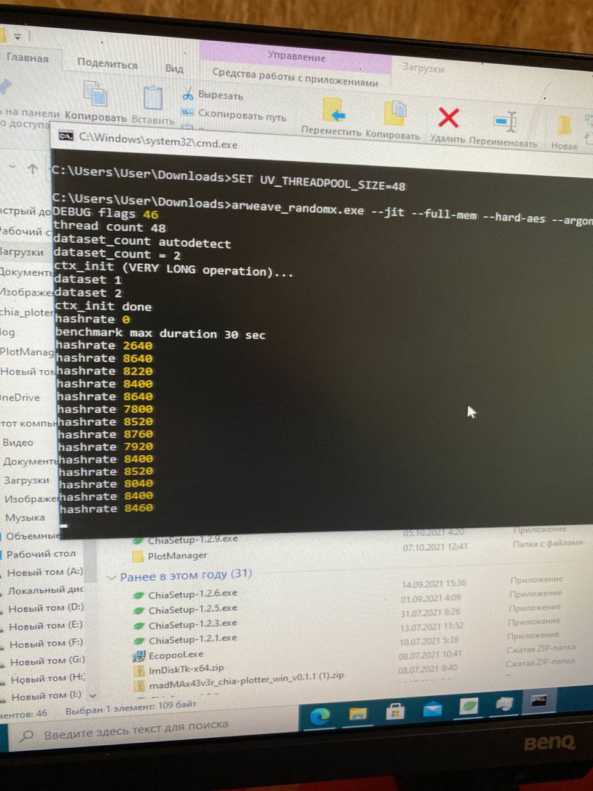Open Музыка in the sidebar
The image size is (593, 791).
pos(25,517)
